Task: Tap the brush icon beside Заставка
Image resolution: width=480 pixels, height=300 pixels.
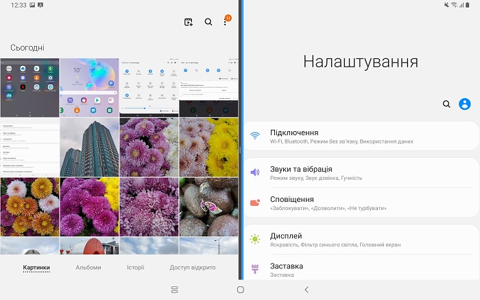Action: click(254, 269)
